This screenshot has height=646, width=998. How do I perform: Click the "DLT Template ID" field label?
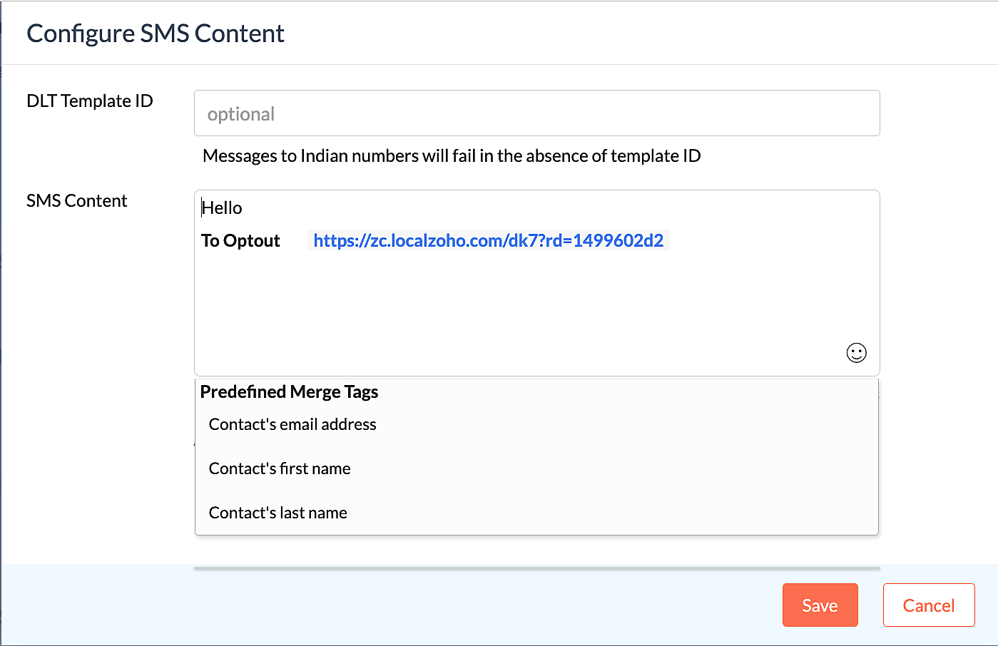pyautogui.click(x=90, y=101)
